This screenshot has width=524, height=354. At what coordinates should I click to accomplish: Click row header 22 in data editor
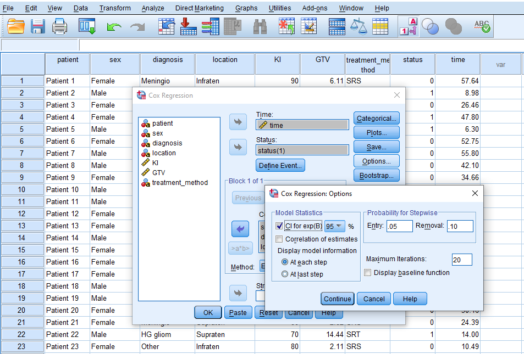pyautogui.click(x=22, y=334)
